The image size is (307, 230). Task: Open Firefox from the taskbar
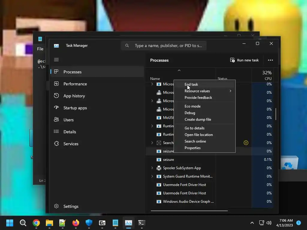click(76, 223)
